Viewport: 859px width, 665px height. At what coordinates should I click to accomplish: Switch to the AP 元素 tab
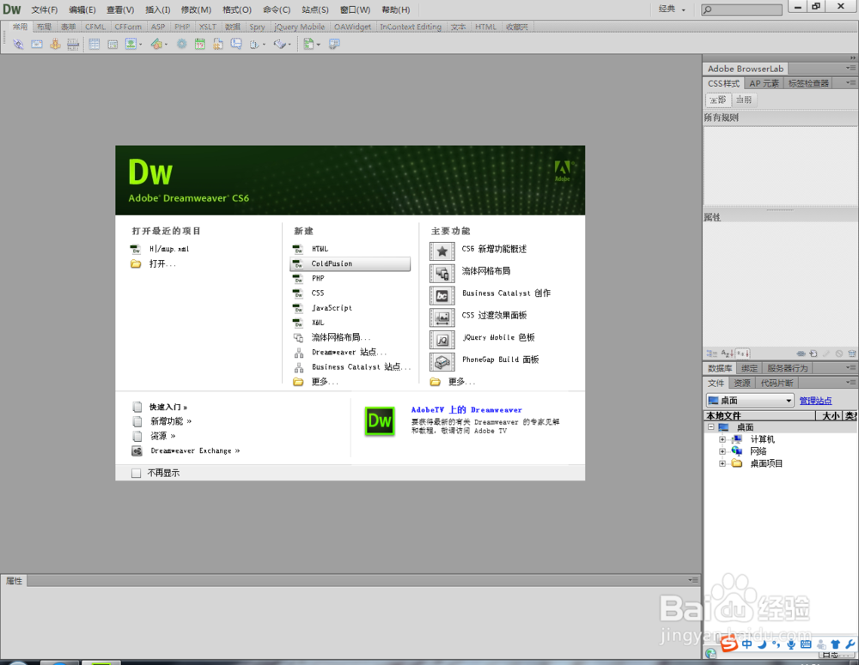tap(765, 83)
